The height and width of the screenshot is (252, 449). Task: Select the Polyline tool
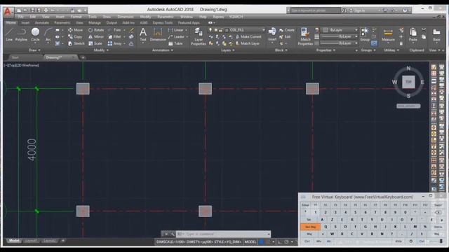pyautogui.click(x=21, y=34)
